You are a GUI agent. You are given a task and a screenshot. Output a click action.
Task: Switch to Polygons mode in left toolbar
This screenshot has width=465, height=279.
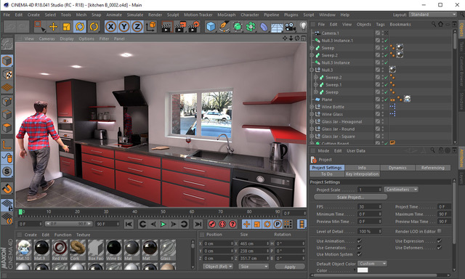click(7, 128)
